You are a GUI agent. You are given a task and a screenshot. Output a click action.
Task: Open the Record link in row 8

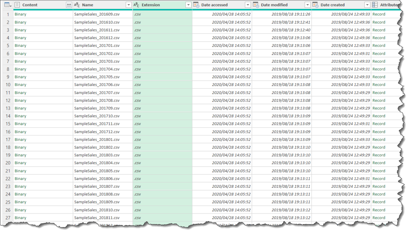click(379, 69)
